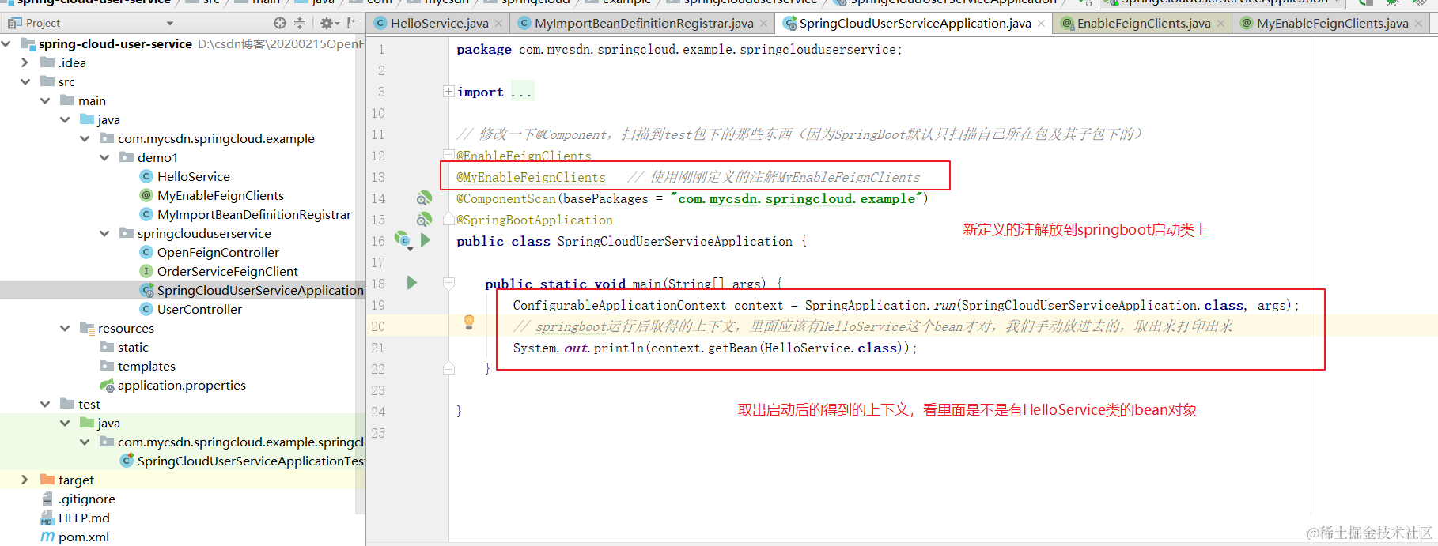Expand the target folder

[x=25, y=480]
